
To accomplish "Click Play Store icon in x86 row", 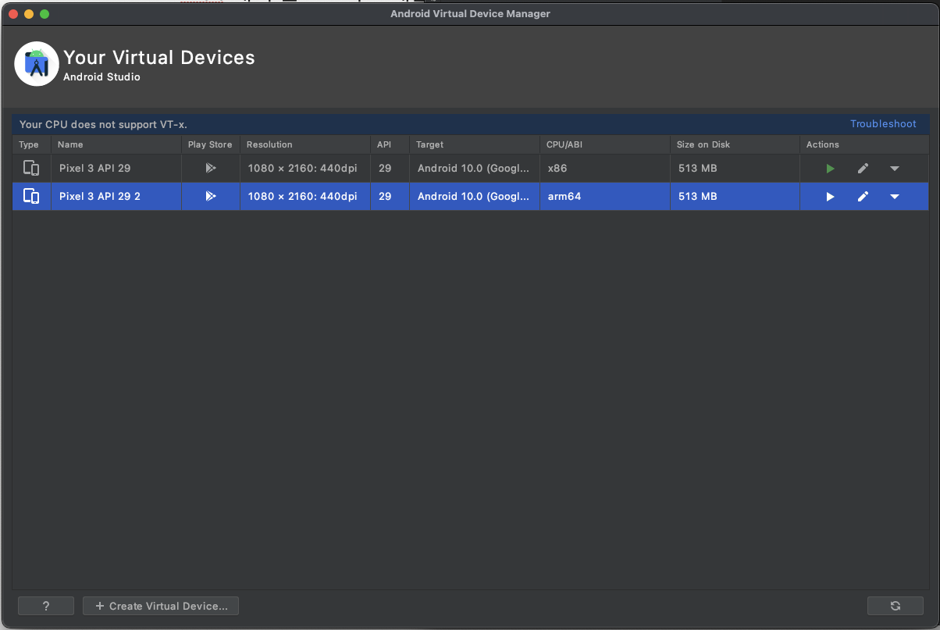I will pos(210,169).
